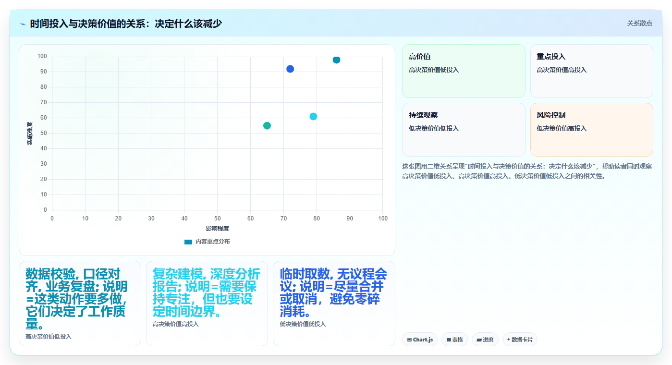This screenshot has height=365, width=672.
Task: Open the 持续观察 quadrant card
Action: [x=464, y=130]
